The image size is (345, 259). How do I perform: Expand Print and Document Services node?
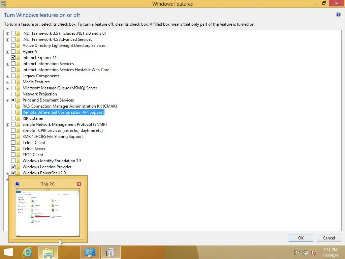point(7,100)
